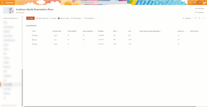This screenshot has width=207, height=107.
Task: Open the SharePoint app launcher waffle
Action: click(x=2, y=3)
